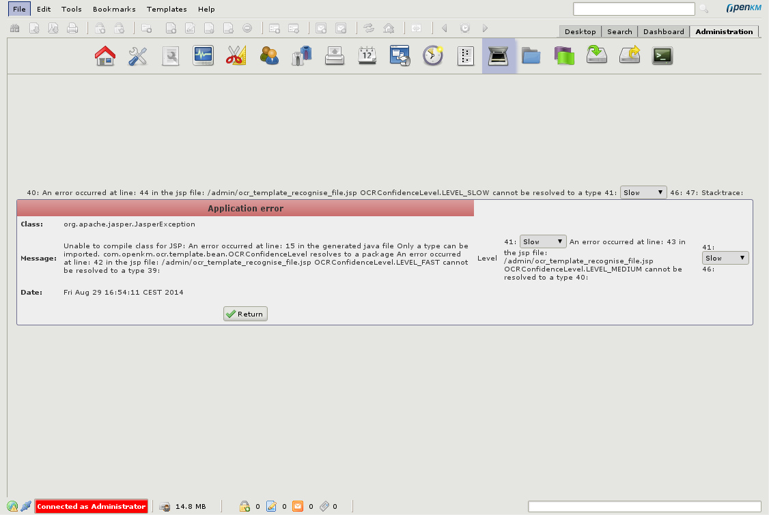769x515 pixels.
Task: Click the terminal console icon
Action: pos(662,56)
